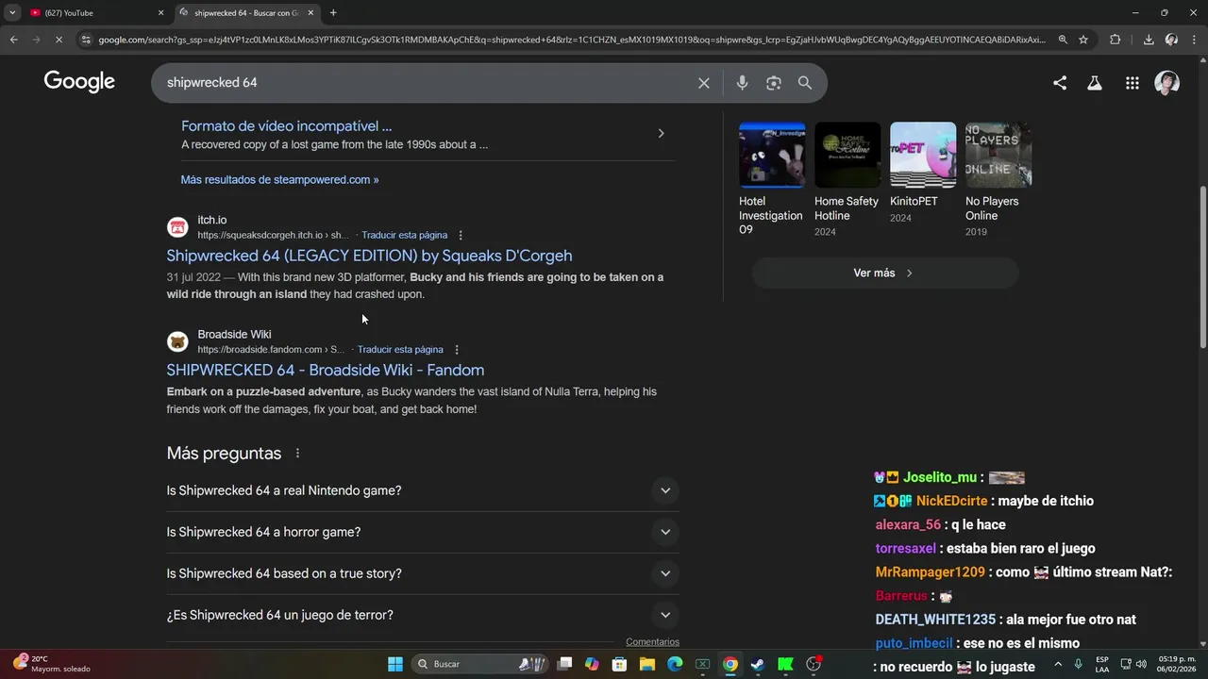This screenshot has height=679, width=1208.
Task: Click the Chrome address bar URL
Action: tap(571, 40)
